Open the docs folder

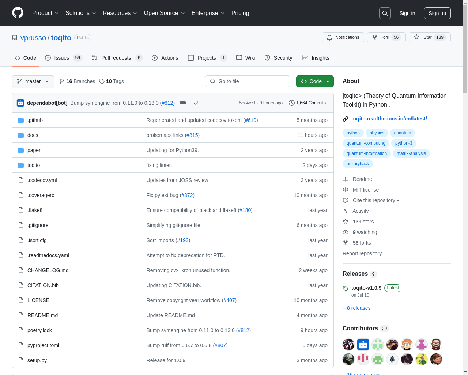tap(33, 135)
